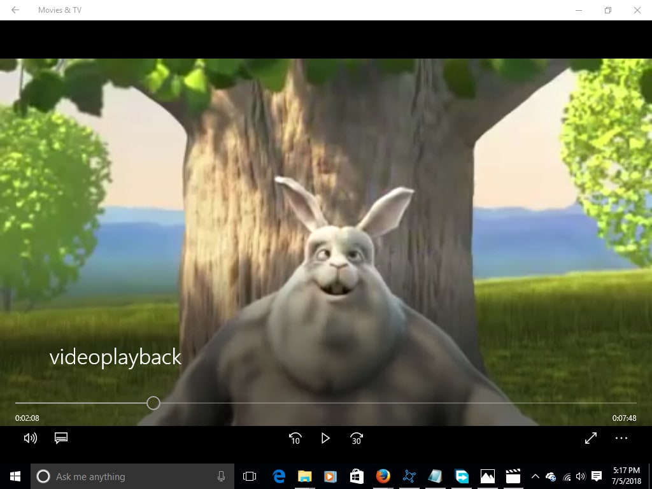Open the volume control in the player
Viewport: 652px width, 489px height.
coord(31,438)
